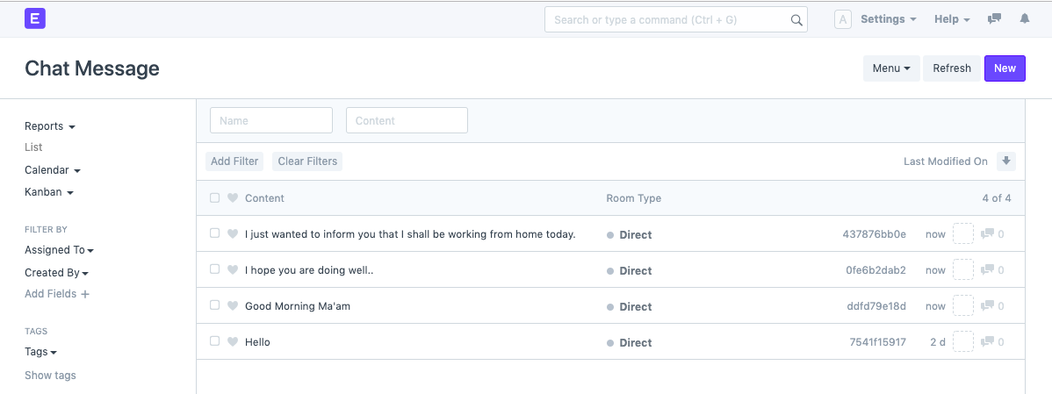
Task: Open the chat icon in the navbar
Action: coord(994,19)
